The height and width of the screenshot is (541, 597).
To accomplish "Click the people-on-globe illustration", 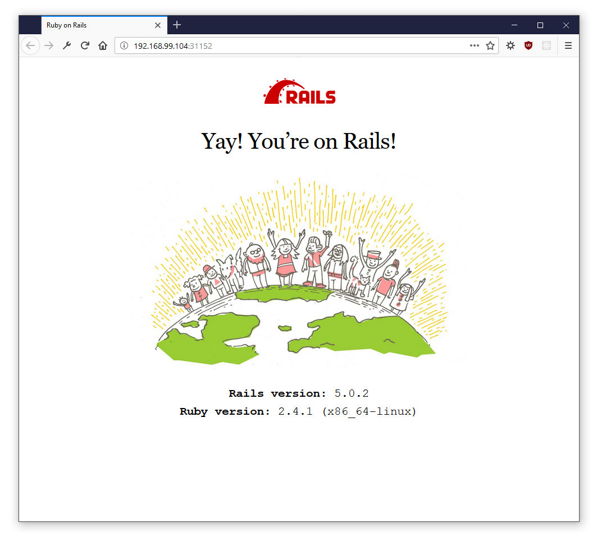I will pos(299,270).
